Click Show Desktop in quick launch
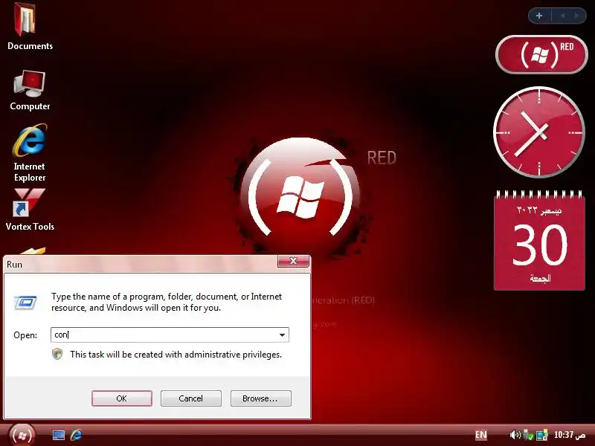This screenshot has width=595, height=446. click(59, 435)
